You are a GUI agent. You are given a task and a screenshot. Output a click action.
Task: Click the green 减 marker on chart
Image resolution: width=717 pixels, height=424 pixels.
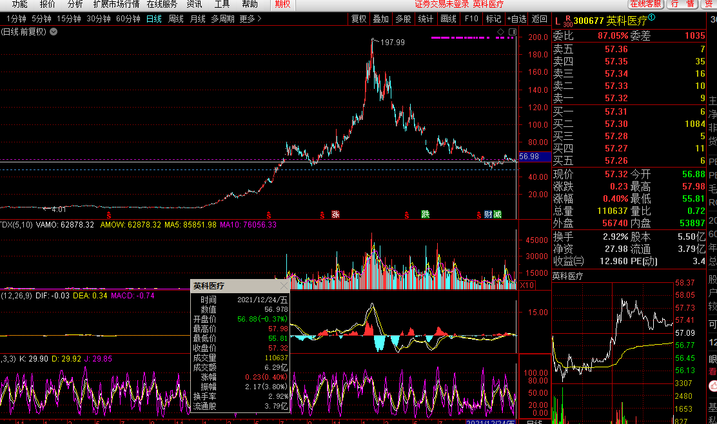[x=497, y=214]
